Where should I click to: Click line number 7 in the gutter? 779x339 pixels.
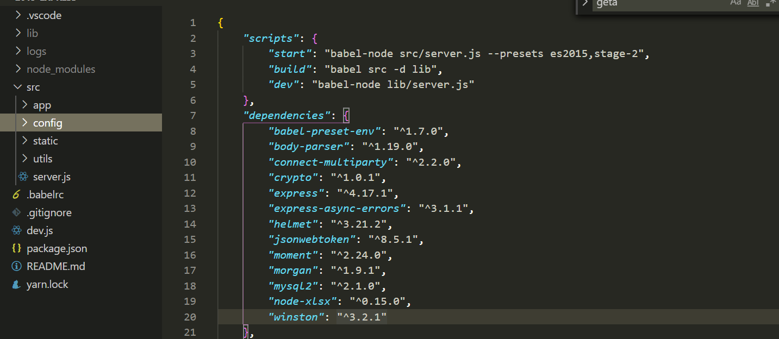coord(192,116)
